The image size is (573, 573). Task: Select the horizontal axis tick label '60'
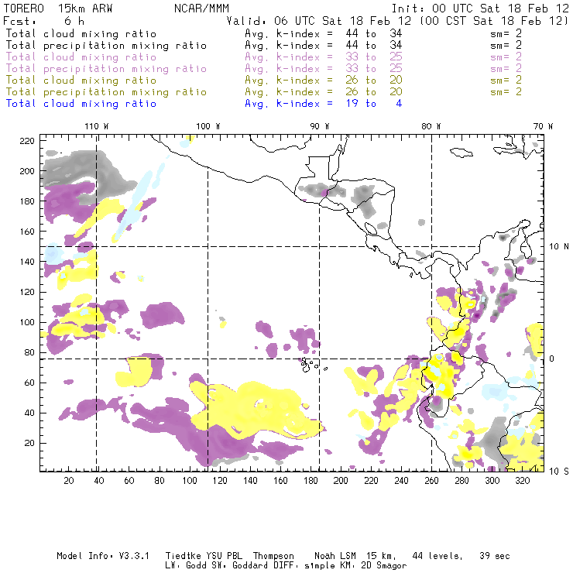coord(129,481)
